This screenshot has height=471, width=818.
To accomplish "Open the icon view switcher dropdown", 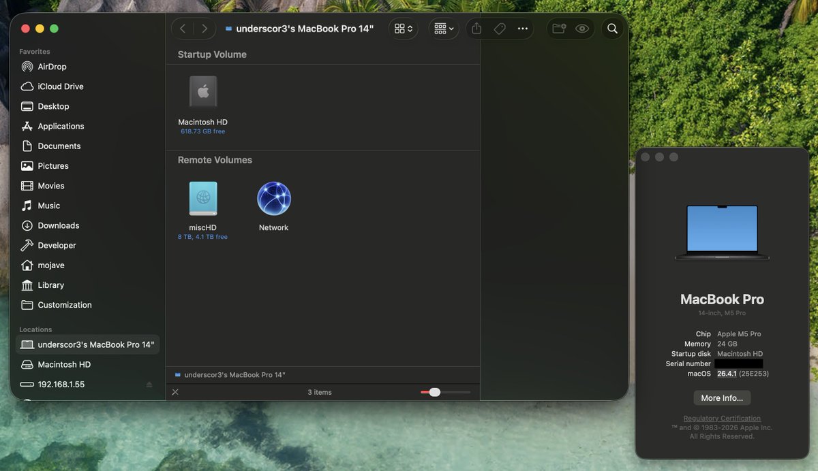I will pos(404,29).
